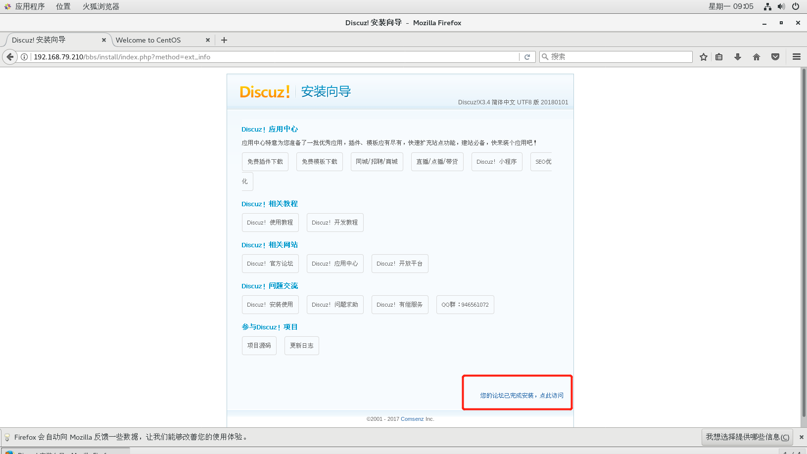Click the version text Discuz!X3.4 简体中文 UTF8

click(x=513, y=102)
